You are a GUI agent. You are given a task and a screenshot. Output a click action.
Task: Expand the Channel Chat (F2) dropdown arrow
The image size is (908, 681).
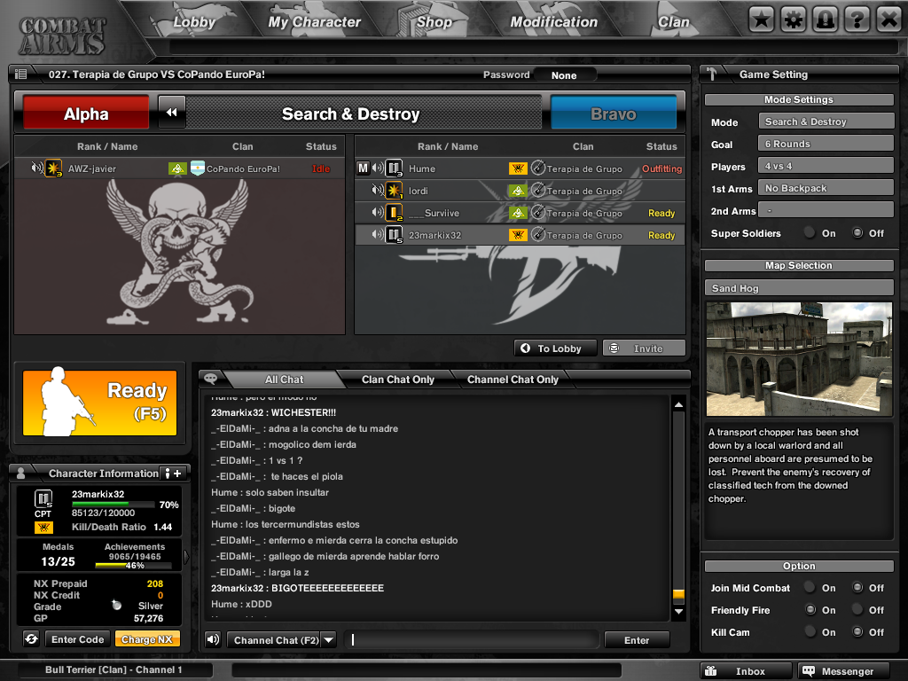tap(328, 640)
